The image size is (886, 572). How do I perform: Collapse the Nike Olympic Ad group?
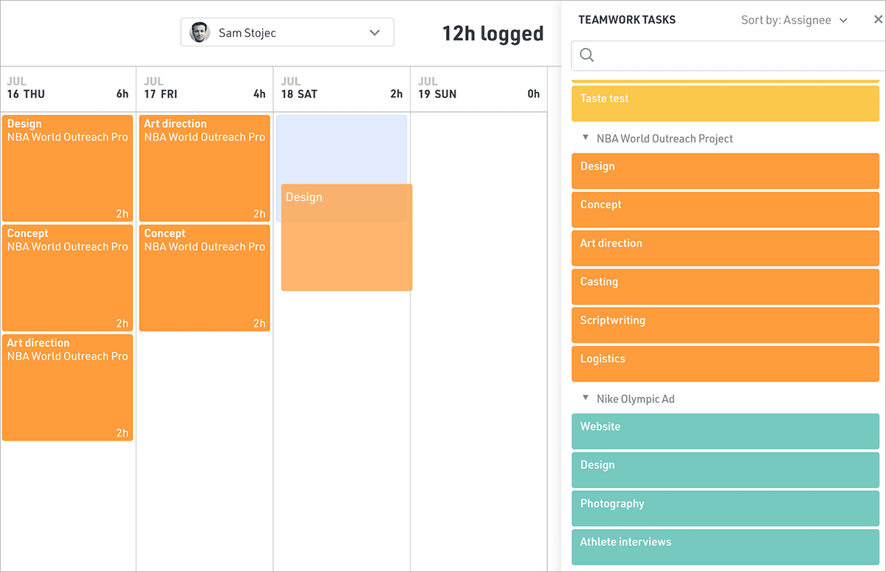pyautogui.click(x=585, y=399)
